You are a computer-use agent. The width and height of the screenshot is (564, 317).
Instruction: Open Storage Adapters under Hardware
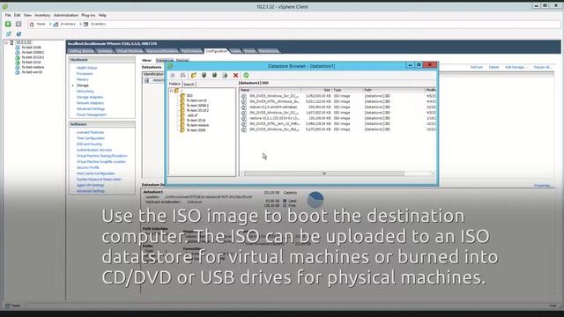coord(90,97)
